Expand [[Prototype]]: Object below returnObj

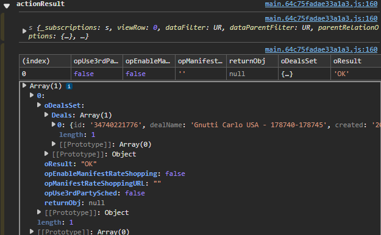pyautogui.click(x=39, y=212)
